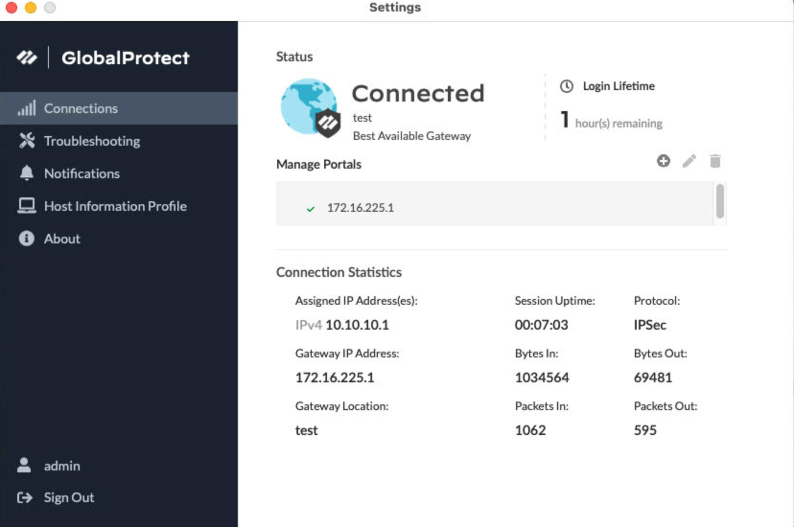Click the admin user profile icon
Viewport: 794px width, 527px height.
pyautogui.click(x=24, y=465)
